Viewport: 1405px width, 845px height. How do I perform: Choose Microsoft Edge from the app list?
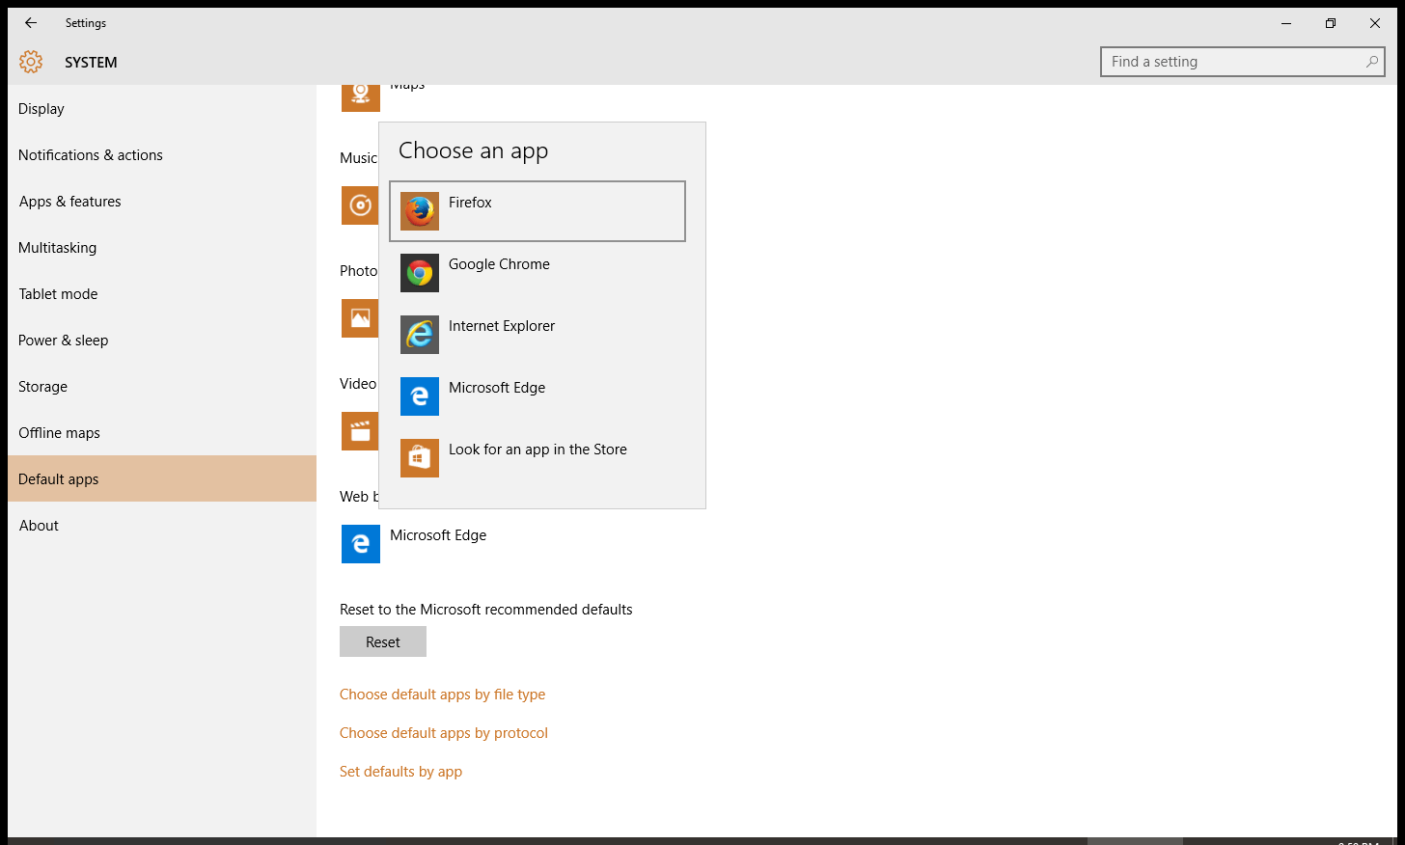pos(537,396)
